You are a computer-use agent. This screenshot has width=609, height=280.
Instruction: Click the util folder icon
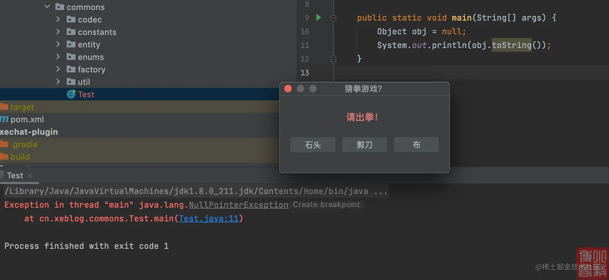(x=71, y=82)
